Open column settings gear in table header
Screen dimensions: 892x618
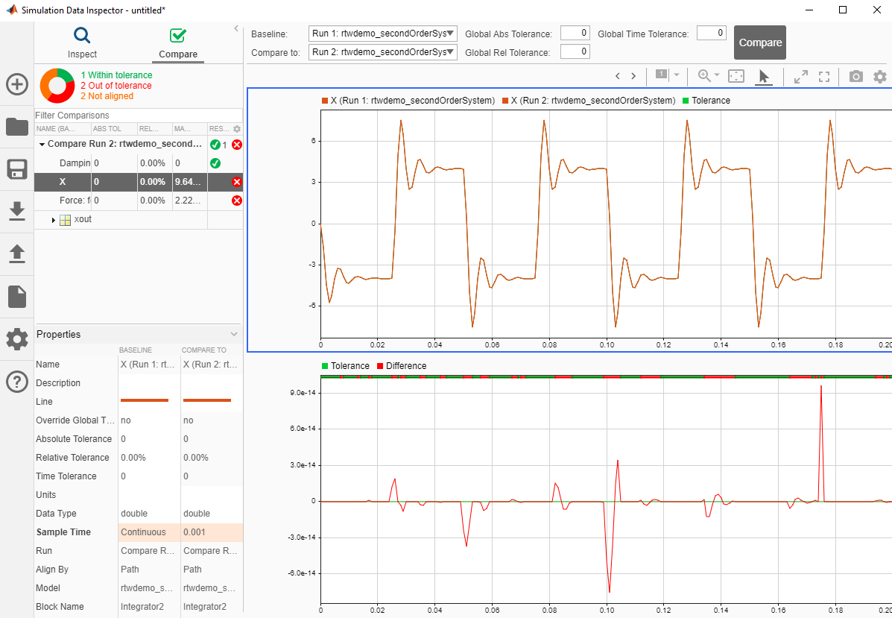[237, 129]
